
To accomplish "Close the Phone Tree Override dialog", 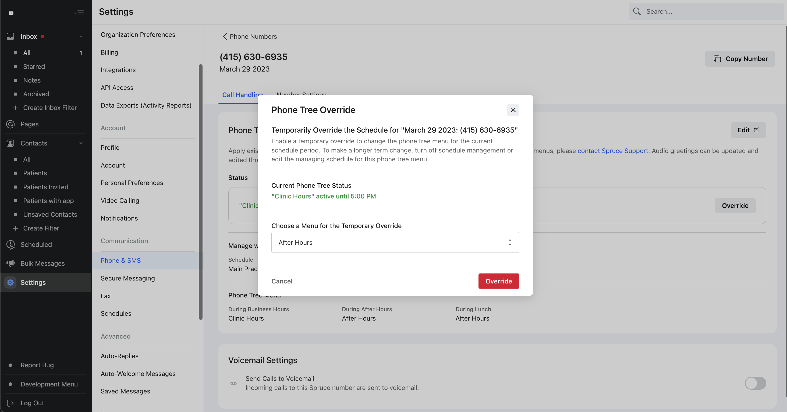I will [x=513, y=110].
